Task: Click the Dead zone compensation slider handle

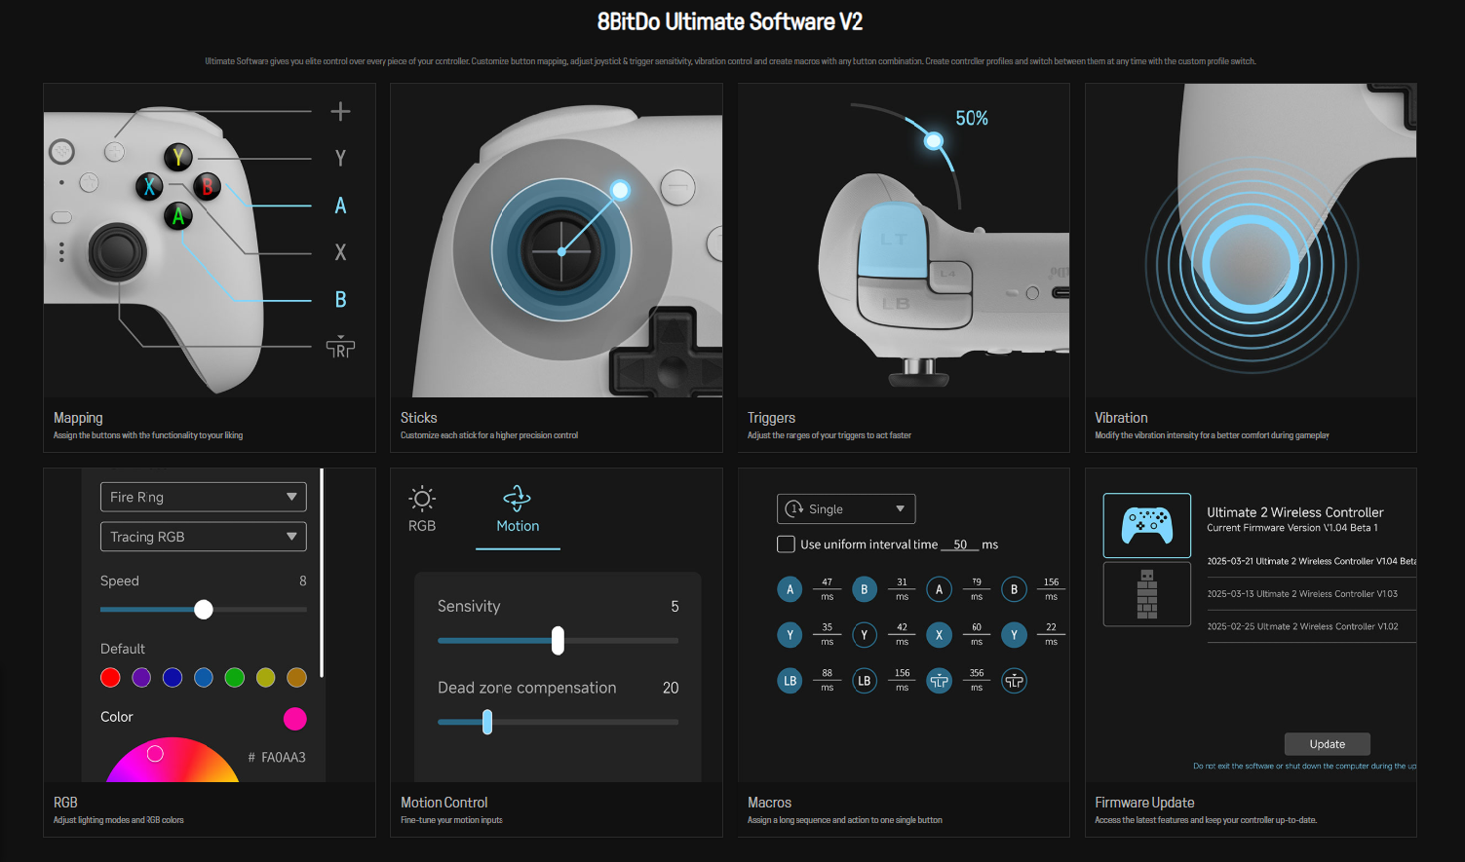Action: coord(487,722)
